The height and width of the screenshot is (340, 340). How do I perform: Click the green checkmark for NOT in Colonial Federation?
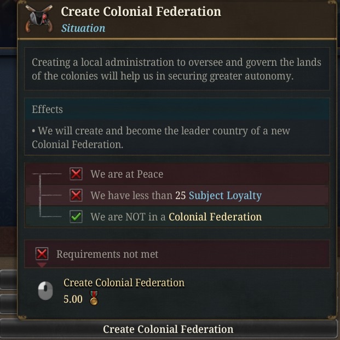(x=76, y=217)
